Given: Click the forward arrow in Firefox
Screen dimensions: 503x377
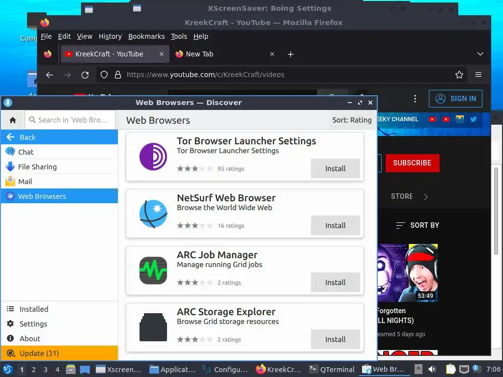Looking at the screenshot, I should point(67,75).
